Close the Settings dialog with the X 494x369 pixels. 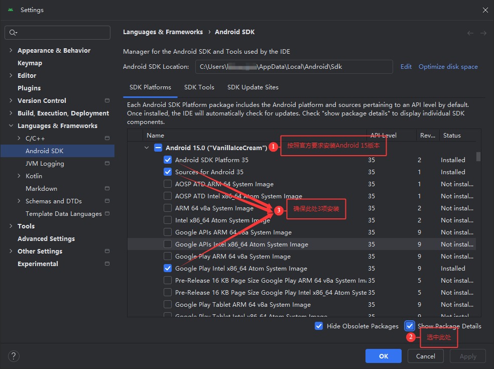point(485,10)
